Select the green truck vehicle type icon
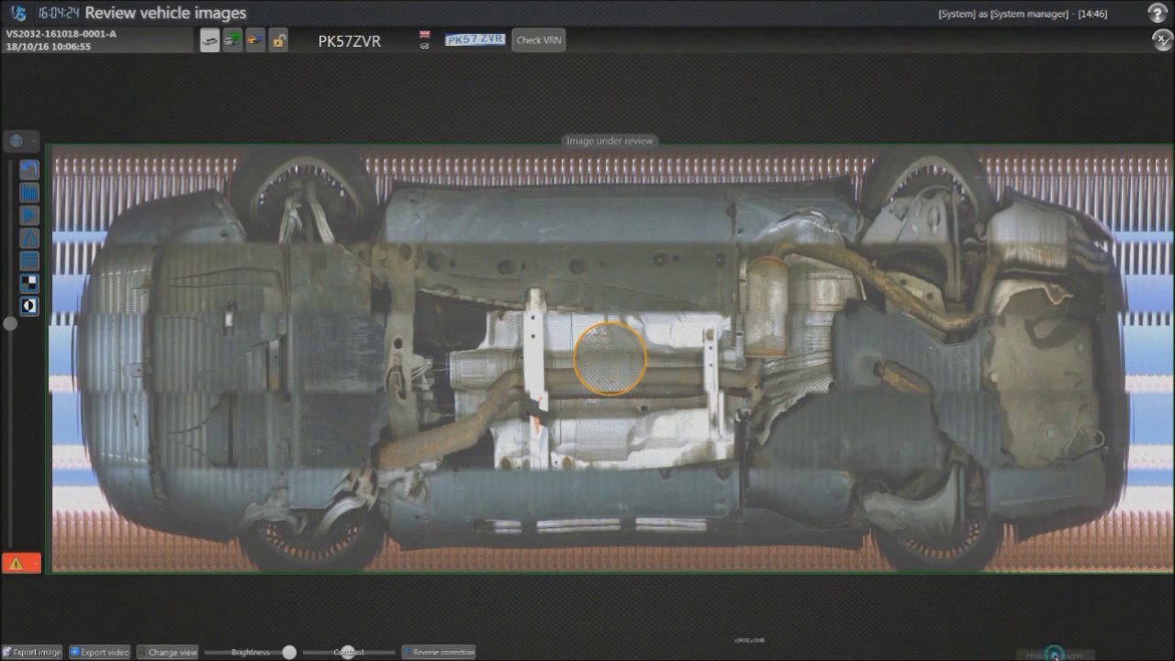The height and width of the screenshot is (661, 1175). click(x=232, y=40)
